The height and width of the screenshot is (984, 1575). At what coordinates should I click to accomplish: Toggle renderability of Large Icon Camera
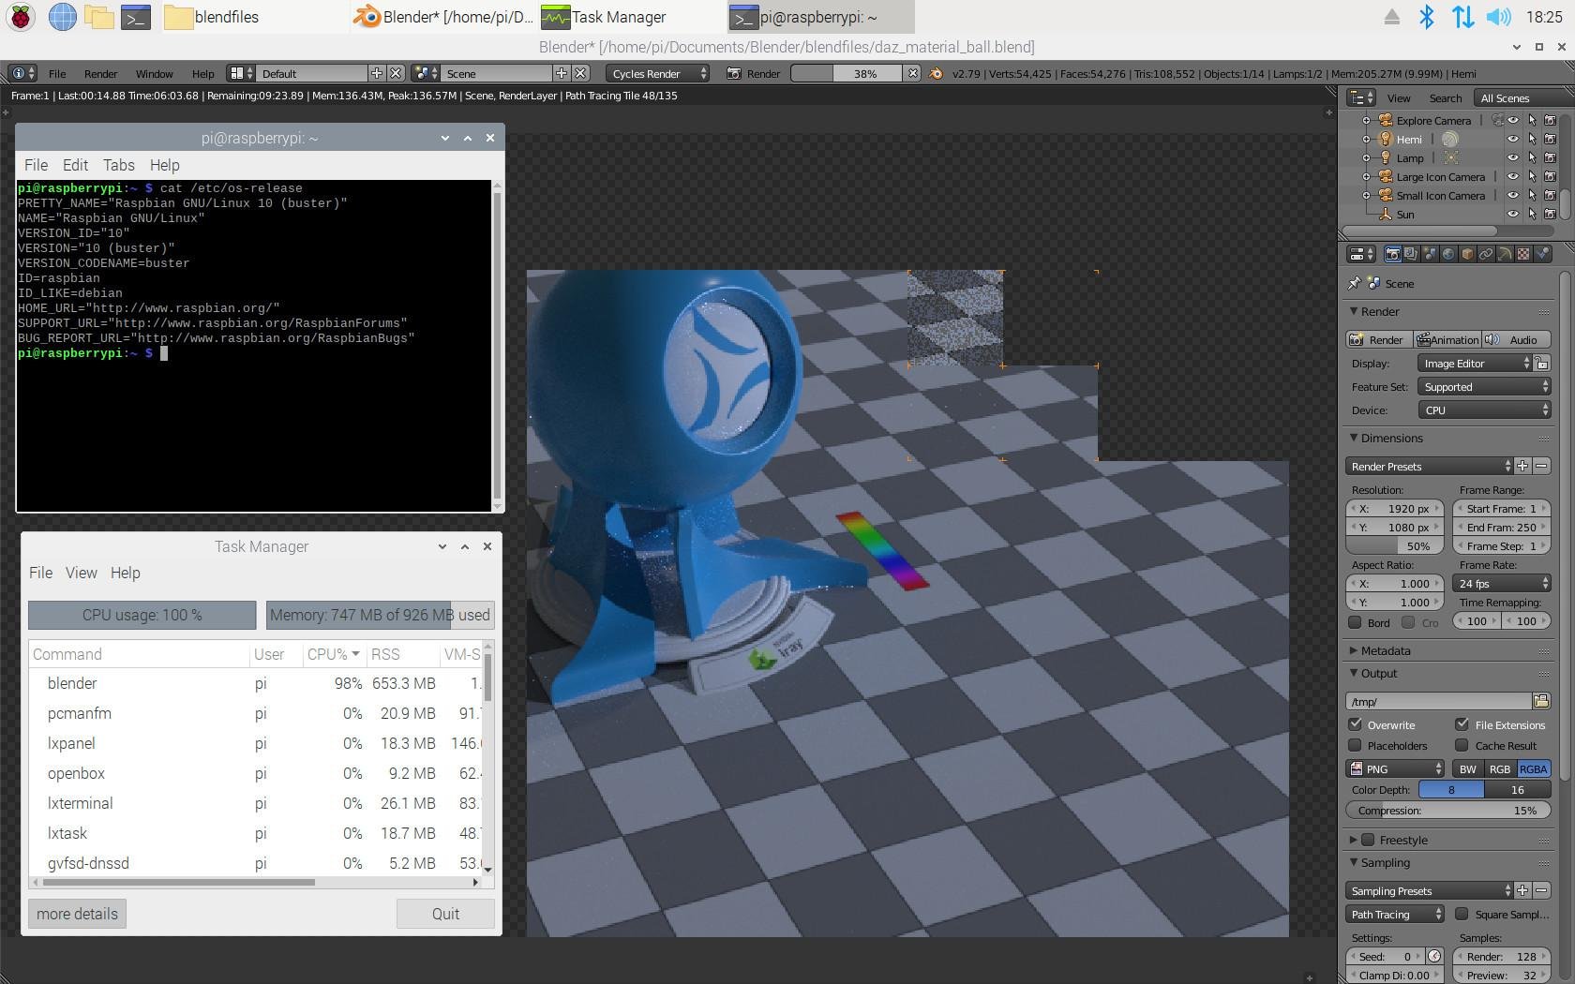tap(1551, 176)
